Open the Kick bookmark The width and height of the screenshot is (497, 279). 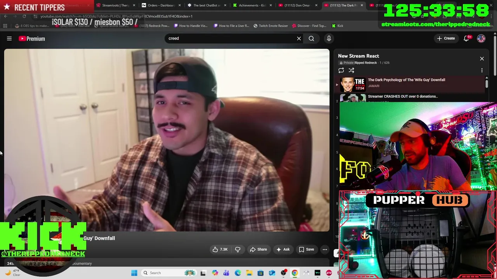[x=337, y=26]
